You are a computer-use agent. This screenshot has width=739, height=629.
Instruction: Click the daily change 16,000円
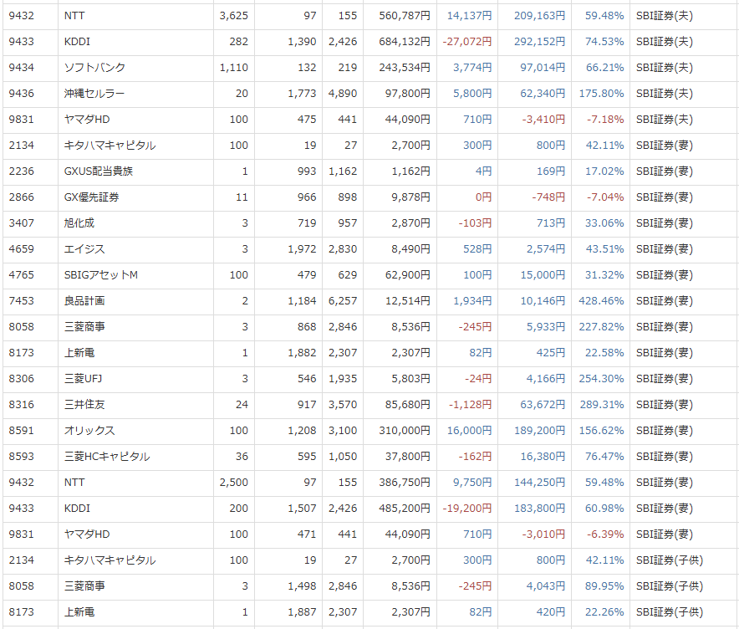click(469, 431)
